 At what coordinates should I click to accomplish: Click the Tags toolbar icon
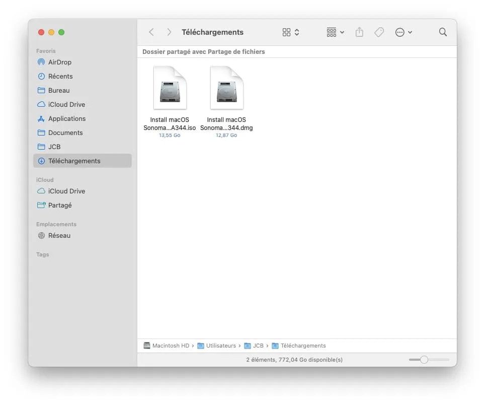coord(379,32)
